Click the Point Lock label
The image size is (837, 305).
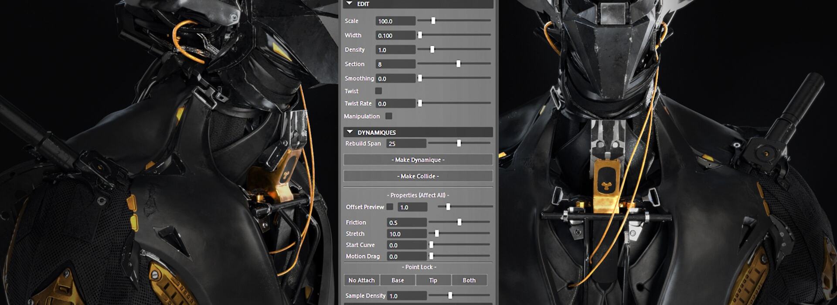tap(418, 267)
